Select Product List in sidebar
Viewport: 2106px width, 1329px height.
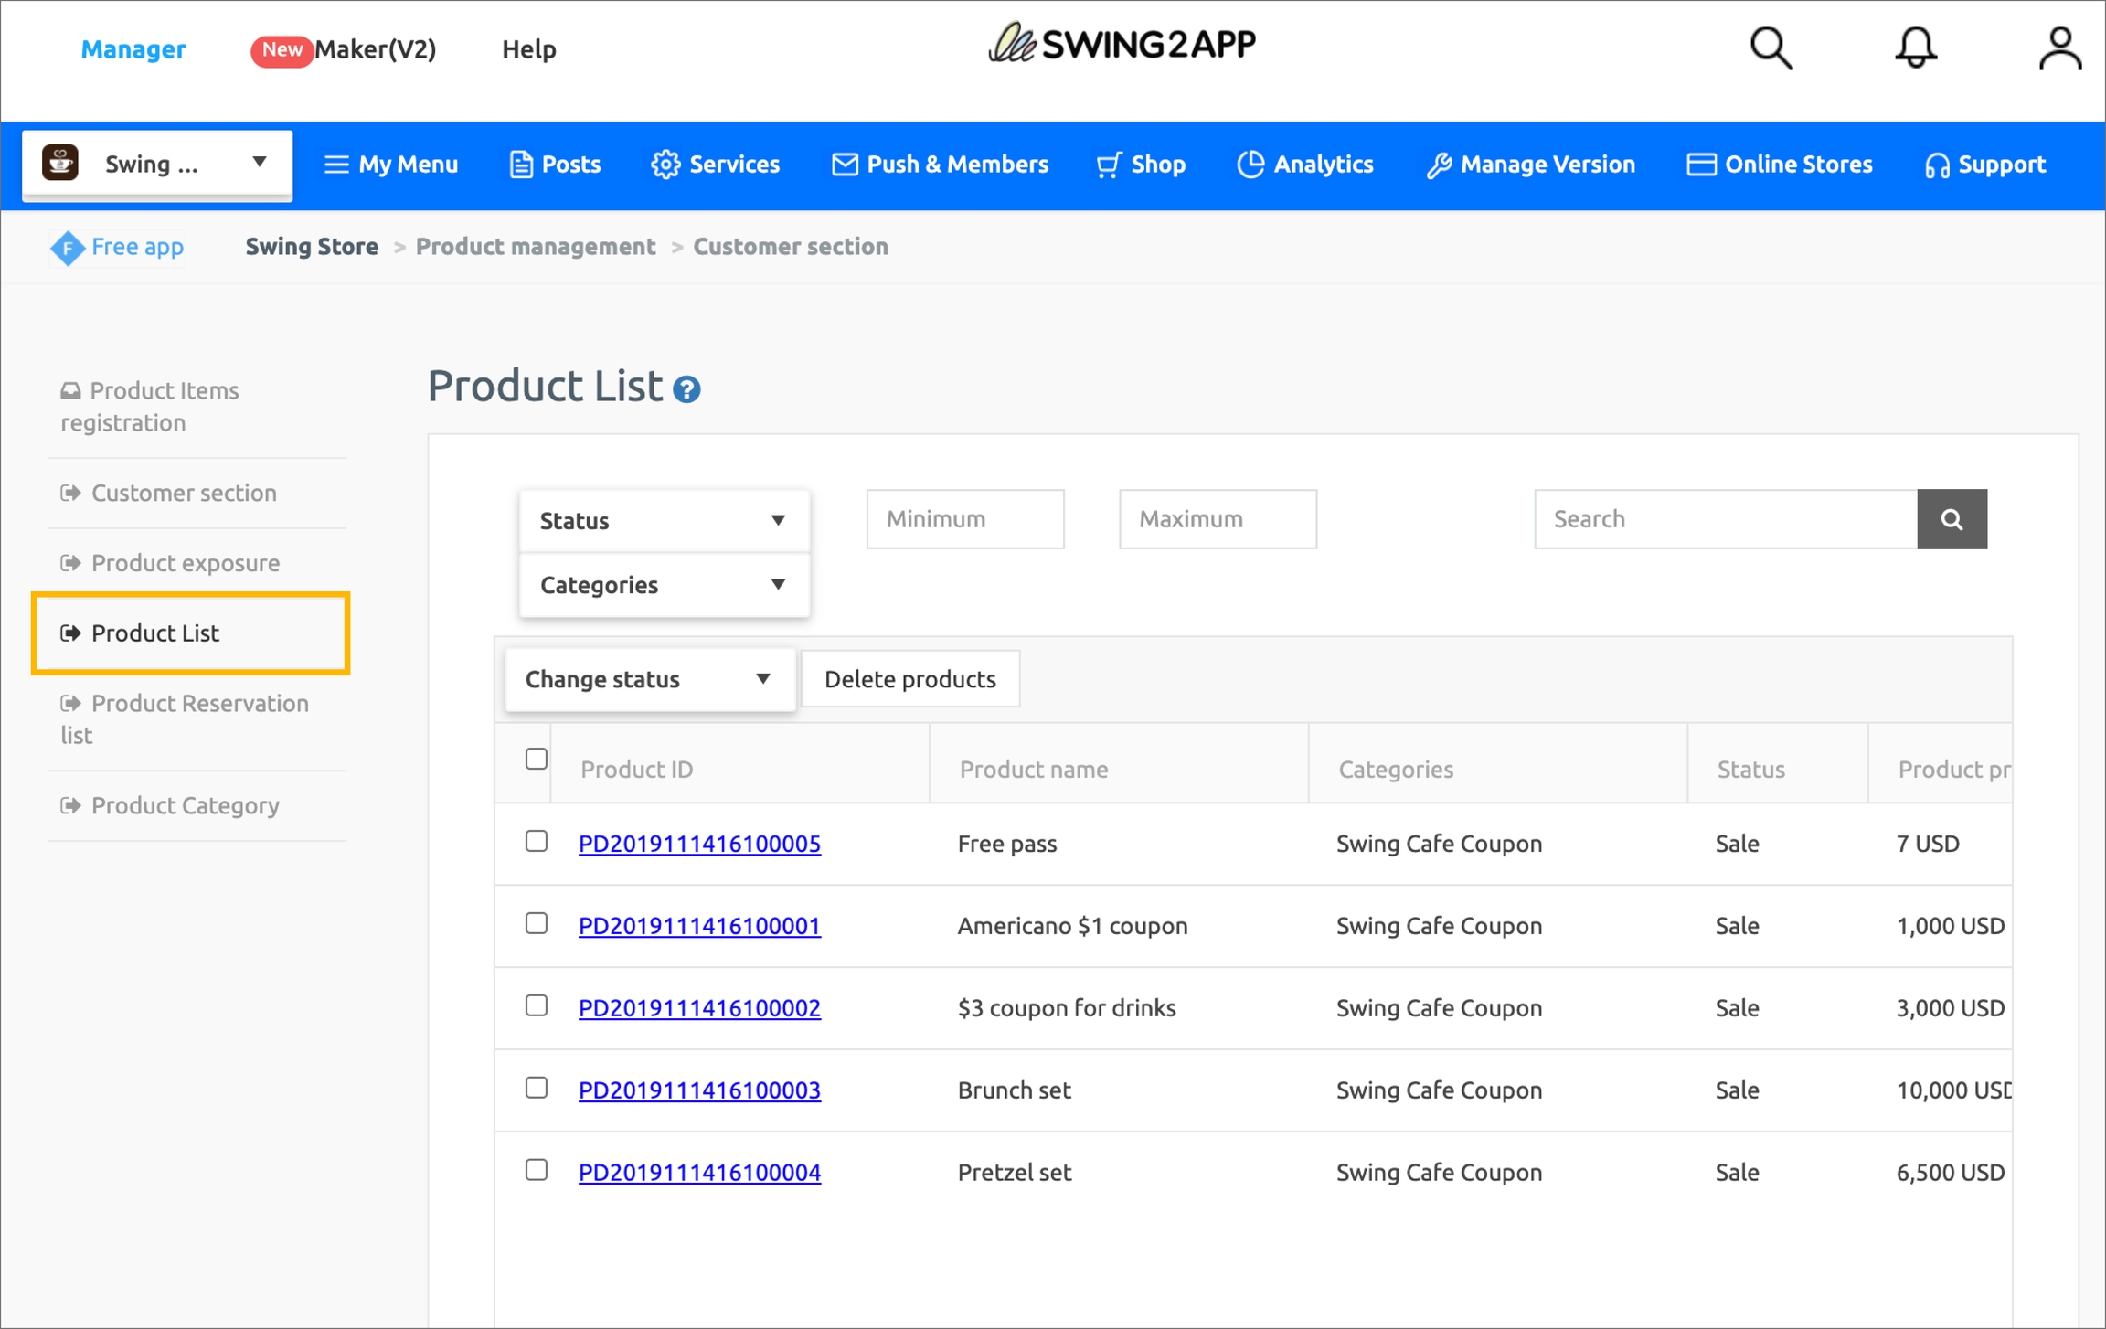190,633
